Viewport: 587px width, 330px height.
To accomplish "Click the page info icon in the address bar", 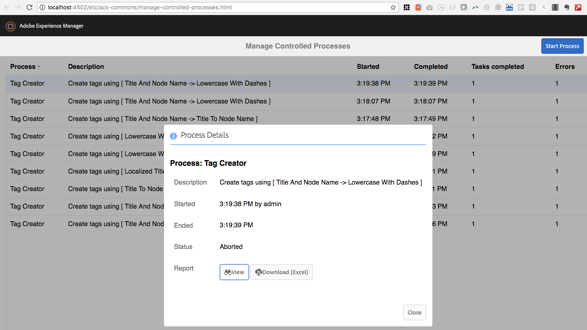I will point(43,7).
